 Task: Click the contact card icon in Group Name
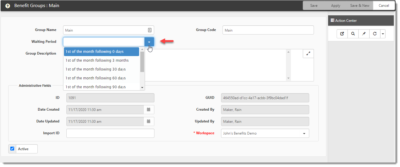tap(149, 30)
